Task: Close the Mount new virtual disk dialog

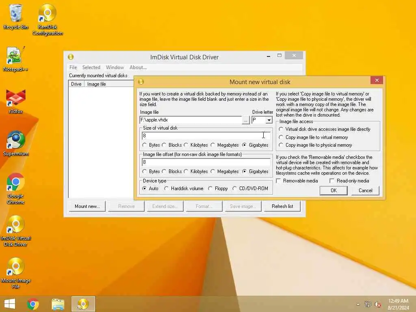Action: 377,80
